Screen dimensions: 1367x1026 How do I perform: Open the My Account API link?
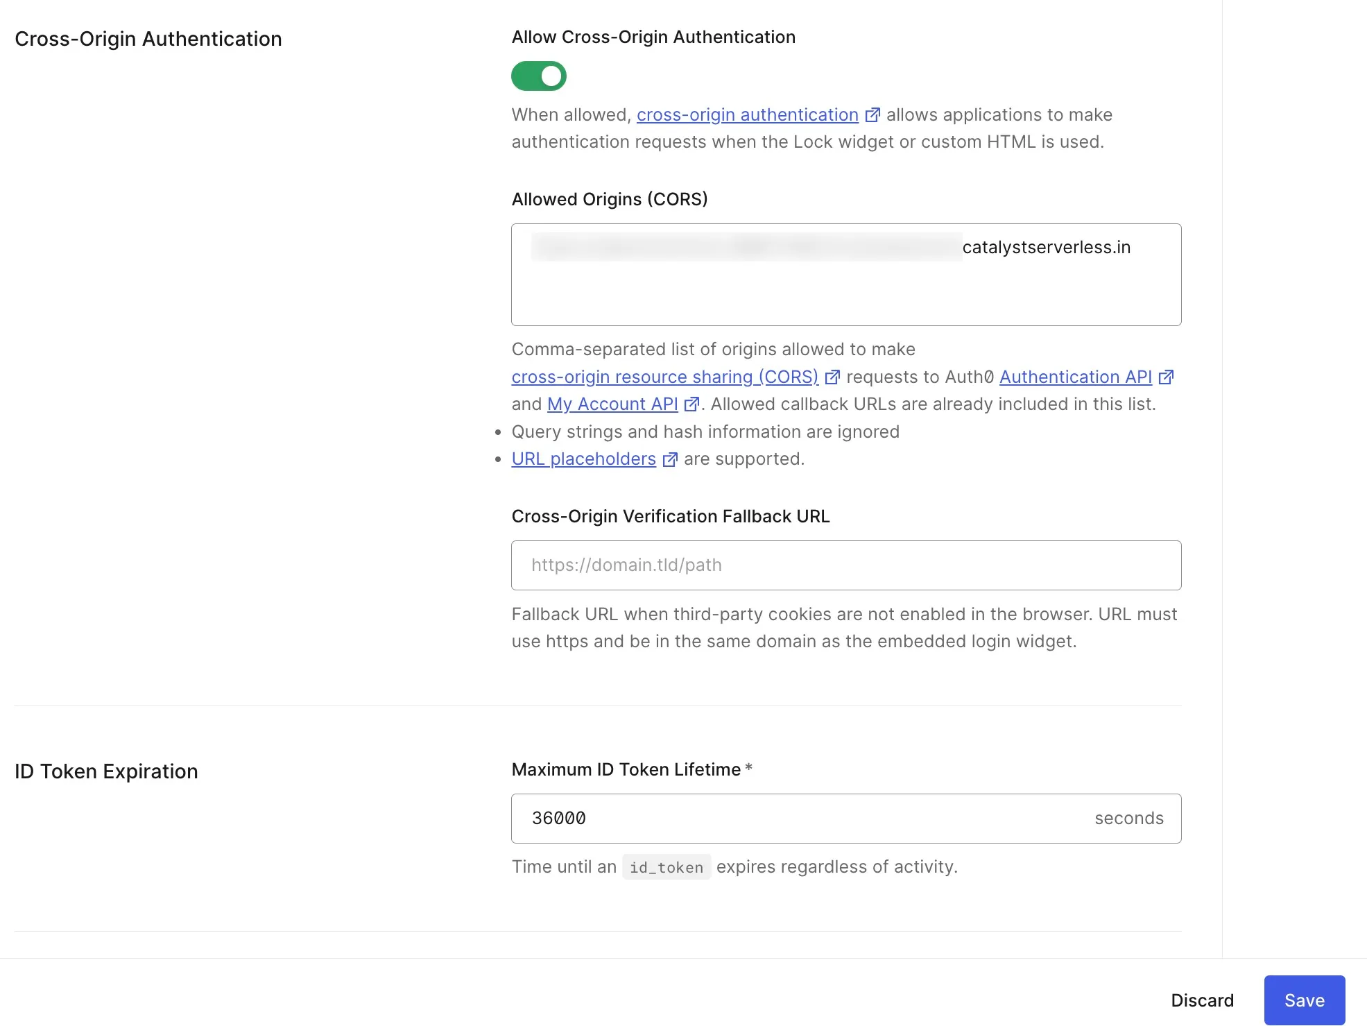pos(612,404)
